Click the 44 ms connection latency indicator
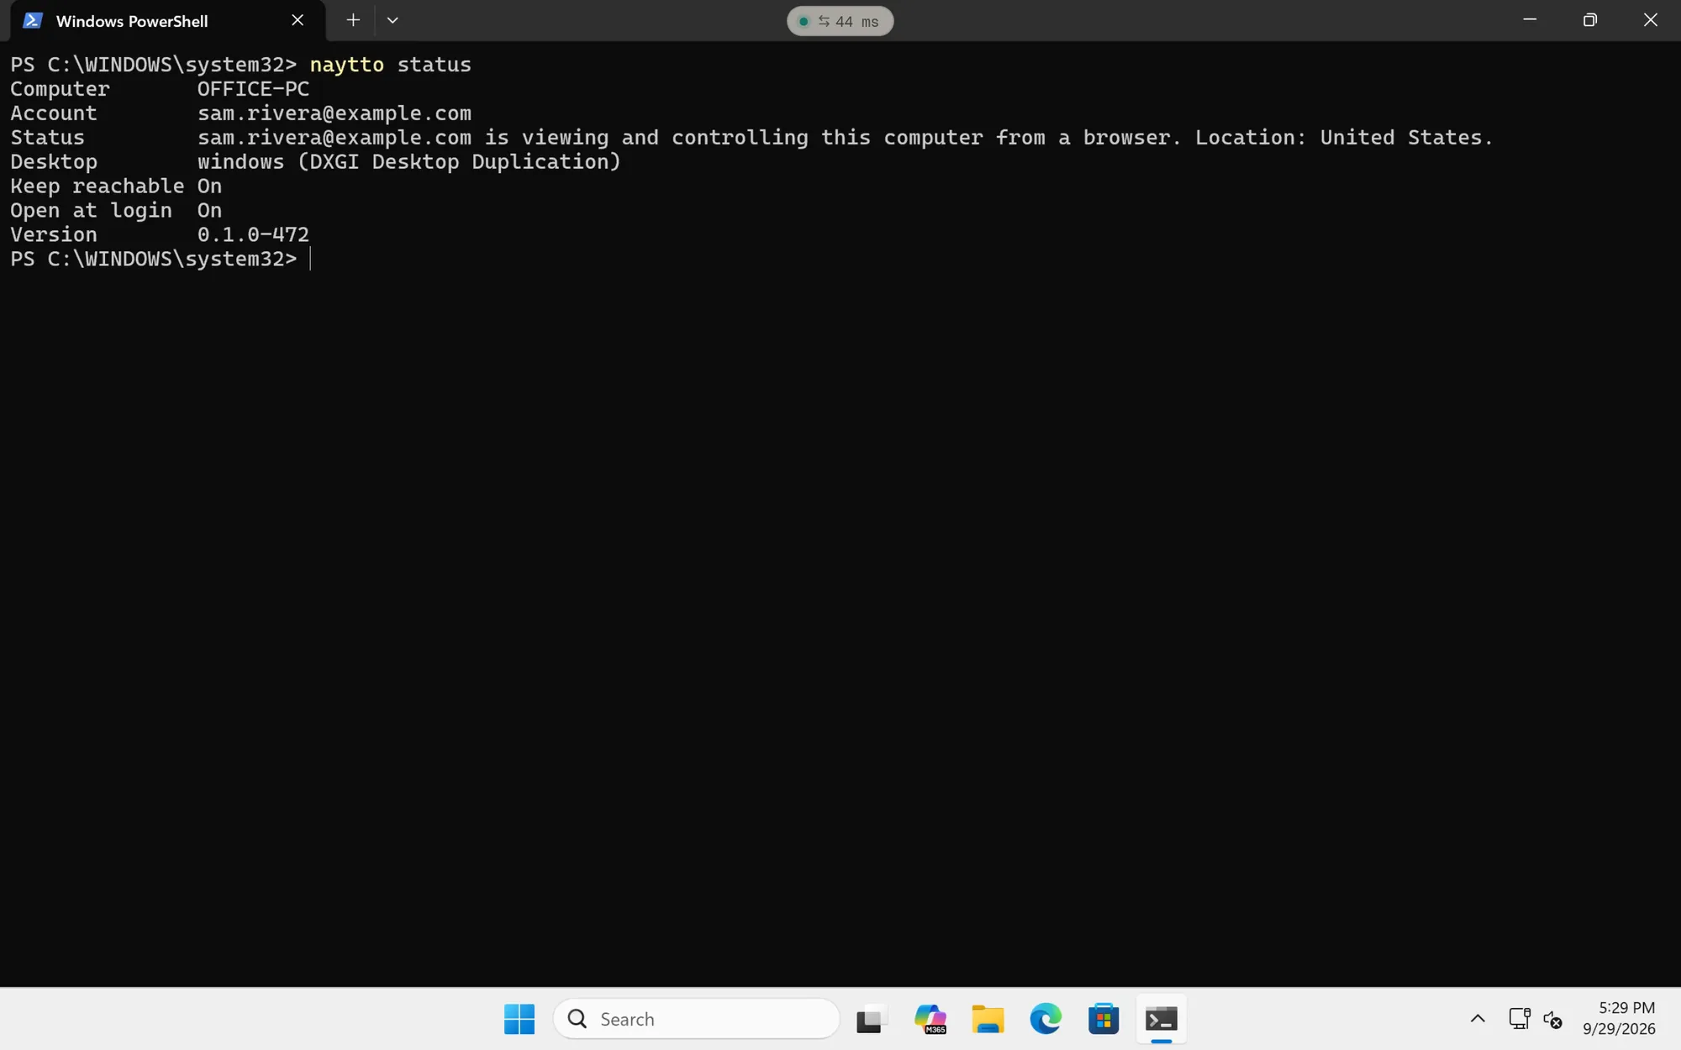This screenshot has height=1050, width=1681. coord(840,21)
